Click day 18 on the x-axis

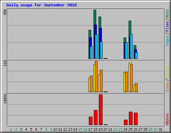pyautogui.click(x=95, y=129)
